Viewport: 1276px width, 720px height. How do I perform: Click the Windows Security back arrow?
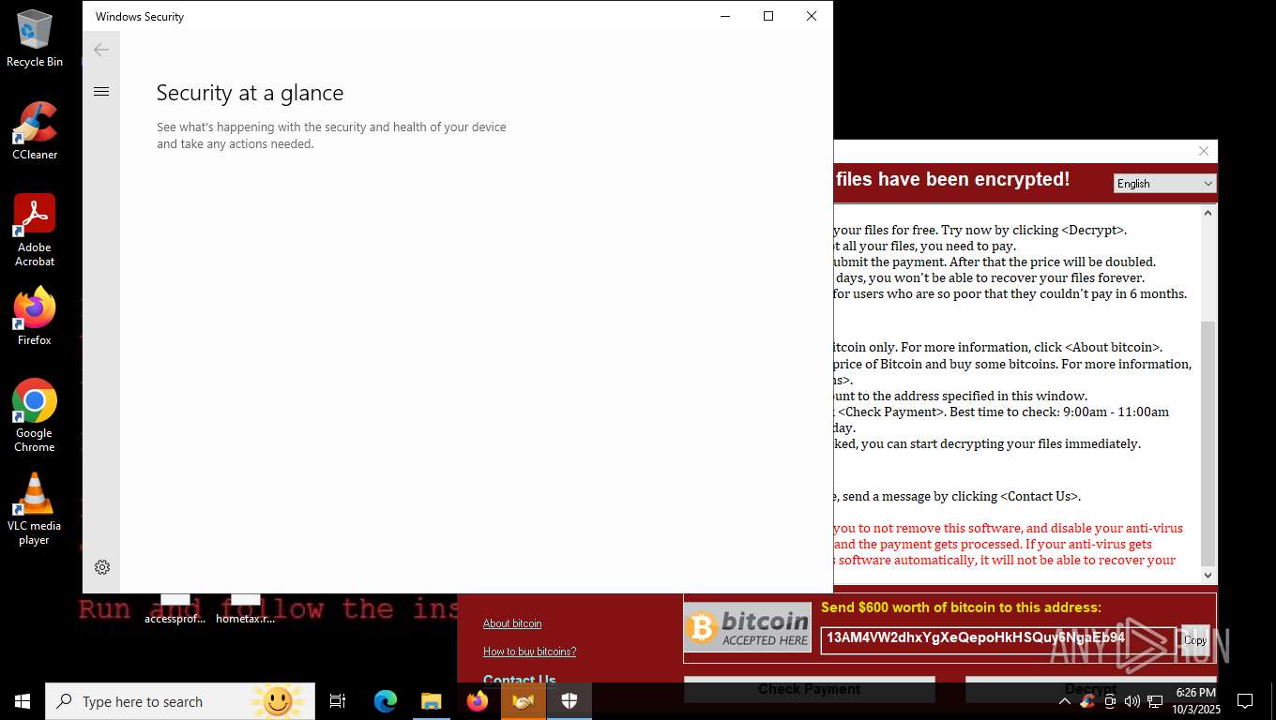click(x=101, y=50)
